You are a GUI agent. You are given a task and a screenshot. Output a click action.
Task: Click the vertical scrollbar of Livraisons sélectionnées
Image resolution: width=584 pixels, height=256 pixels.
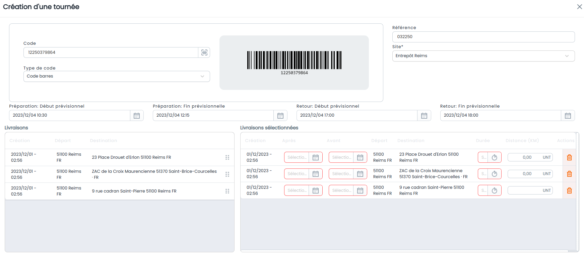tap(577, 191)
